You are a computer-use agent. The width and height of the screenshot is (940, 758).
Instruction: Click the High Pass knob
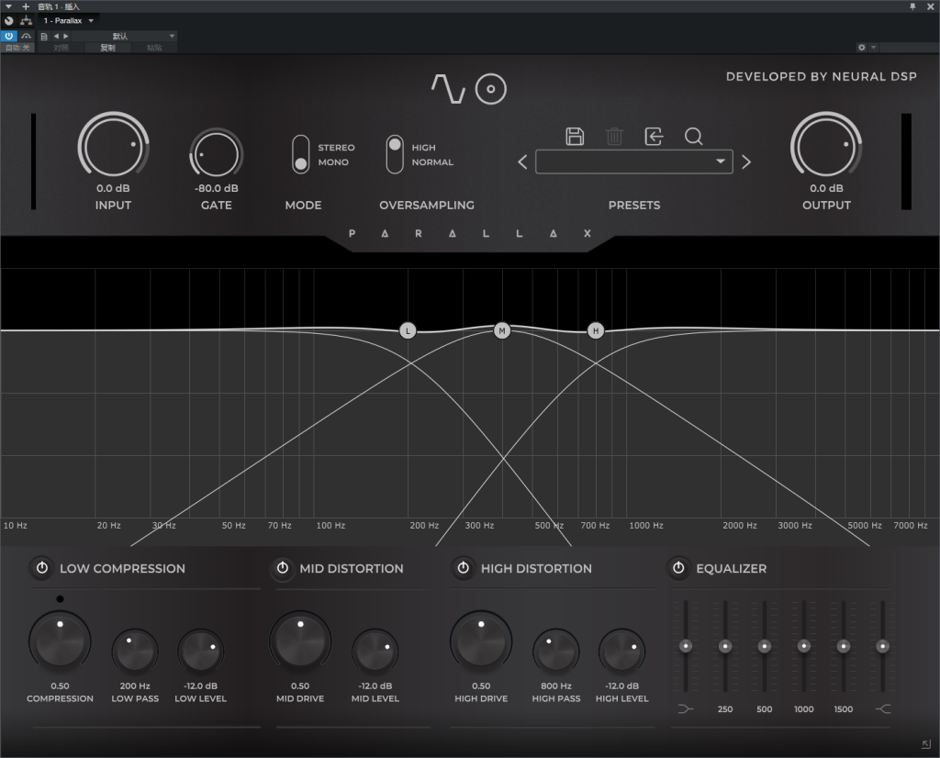click(x=555, y=652)
